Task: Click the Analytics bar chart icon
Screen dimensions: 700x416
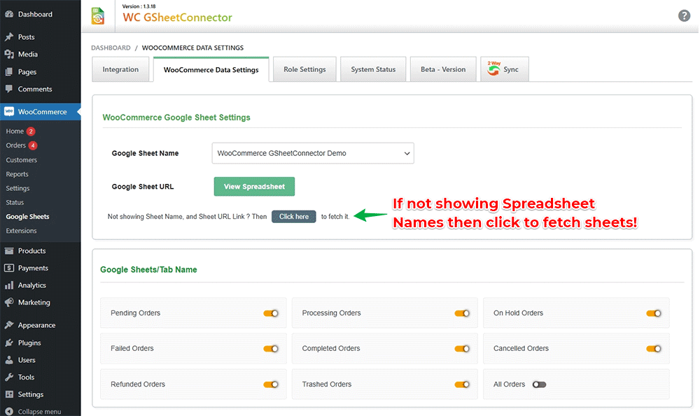Action: tap(9, 285)
